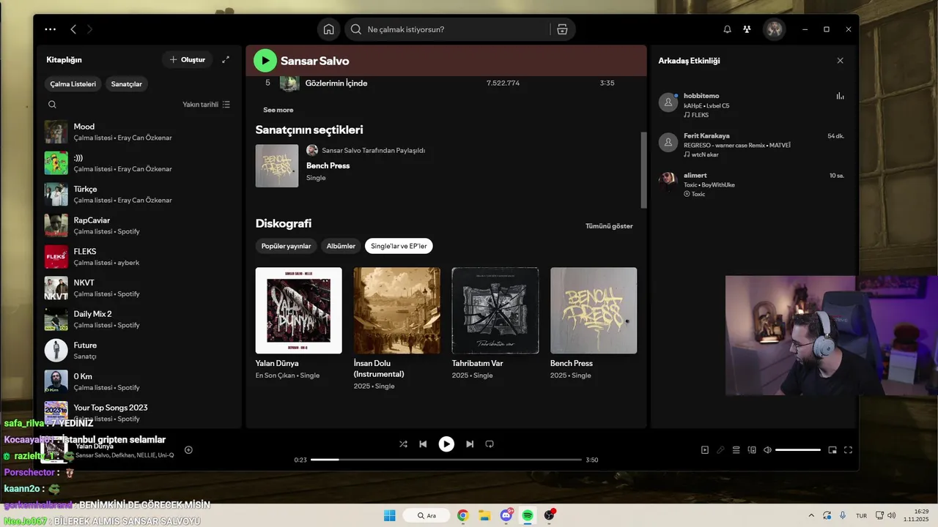Open friend hobbitemo's activity
Viewport: 938px width, 527px height.
pos(753,105)
